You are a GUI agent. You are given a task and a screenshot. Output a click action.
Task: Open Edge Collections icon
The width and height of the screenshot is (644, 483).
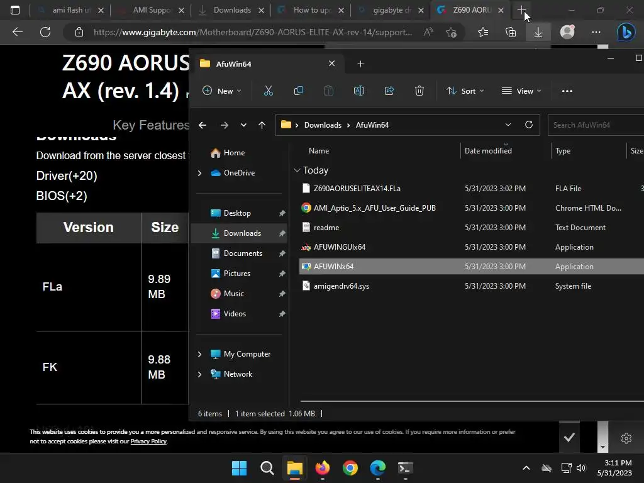coord(511,32)
